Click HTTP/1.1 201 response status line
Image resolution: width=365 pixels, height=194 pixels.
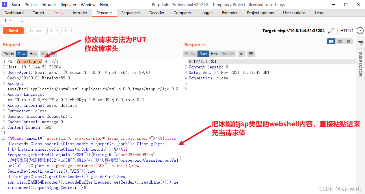[202, 61]
